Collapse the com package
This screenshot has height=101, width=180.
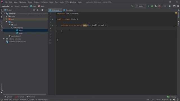[x=9, y=25]
